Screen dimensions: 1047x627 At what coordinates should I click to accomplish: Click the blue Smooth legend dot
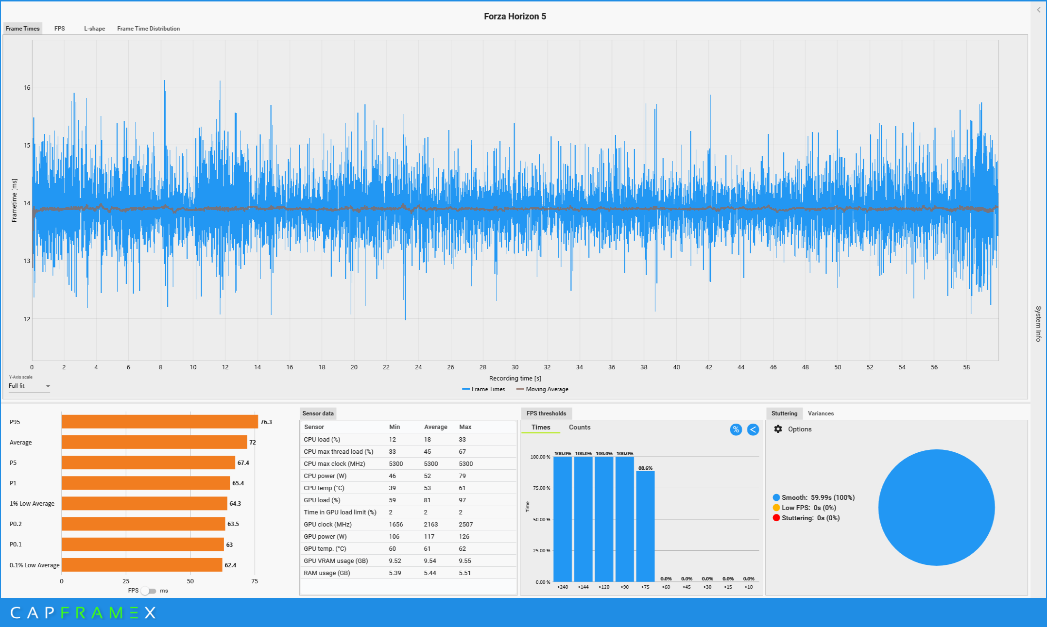[776, 497]
